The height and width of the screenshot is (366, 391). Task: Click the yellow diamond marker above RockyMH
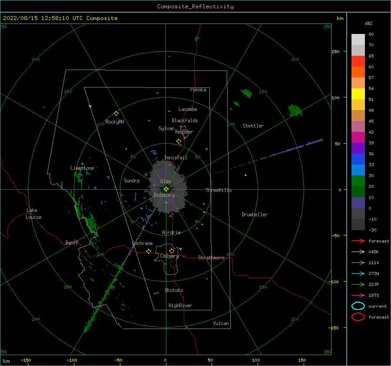(x=116, y=114)
